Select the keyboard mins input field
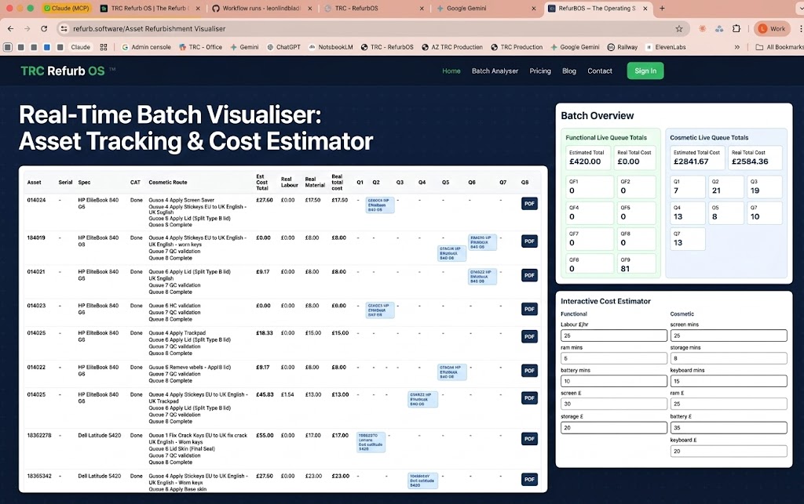804x504 pixels. coord(729,381)
